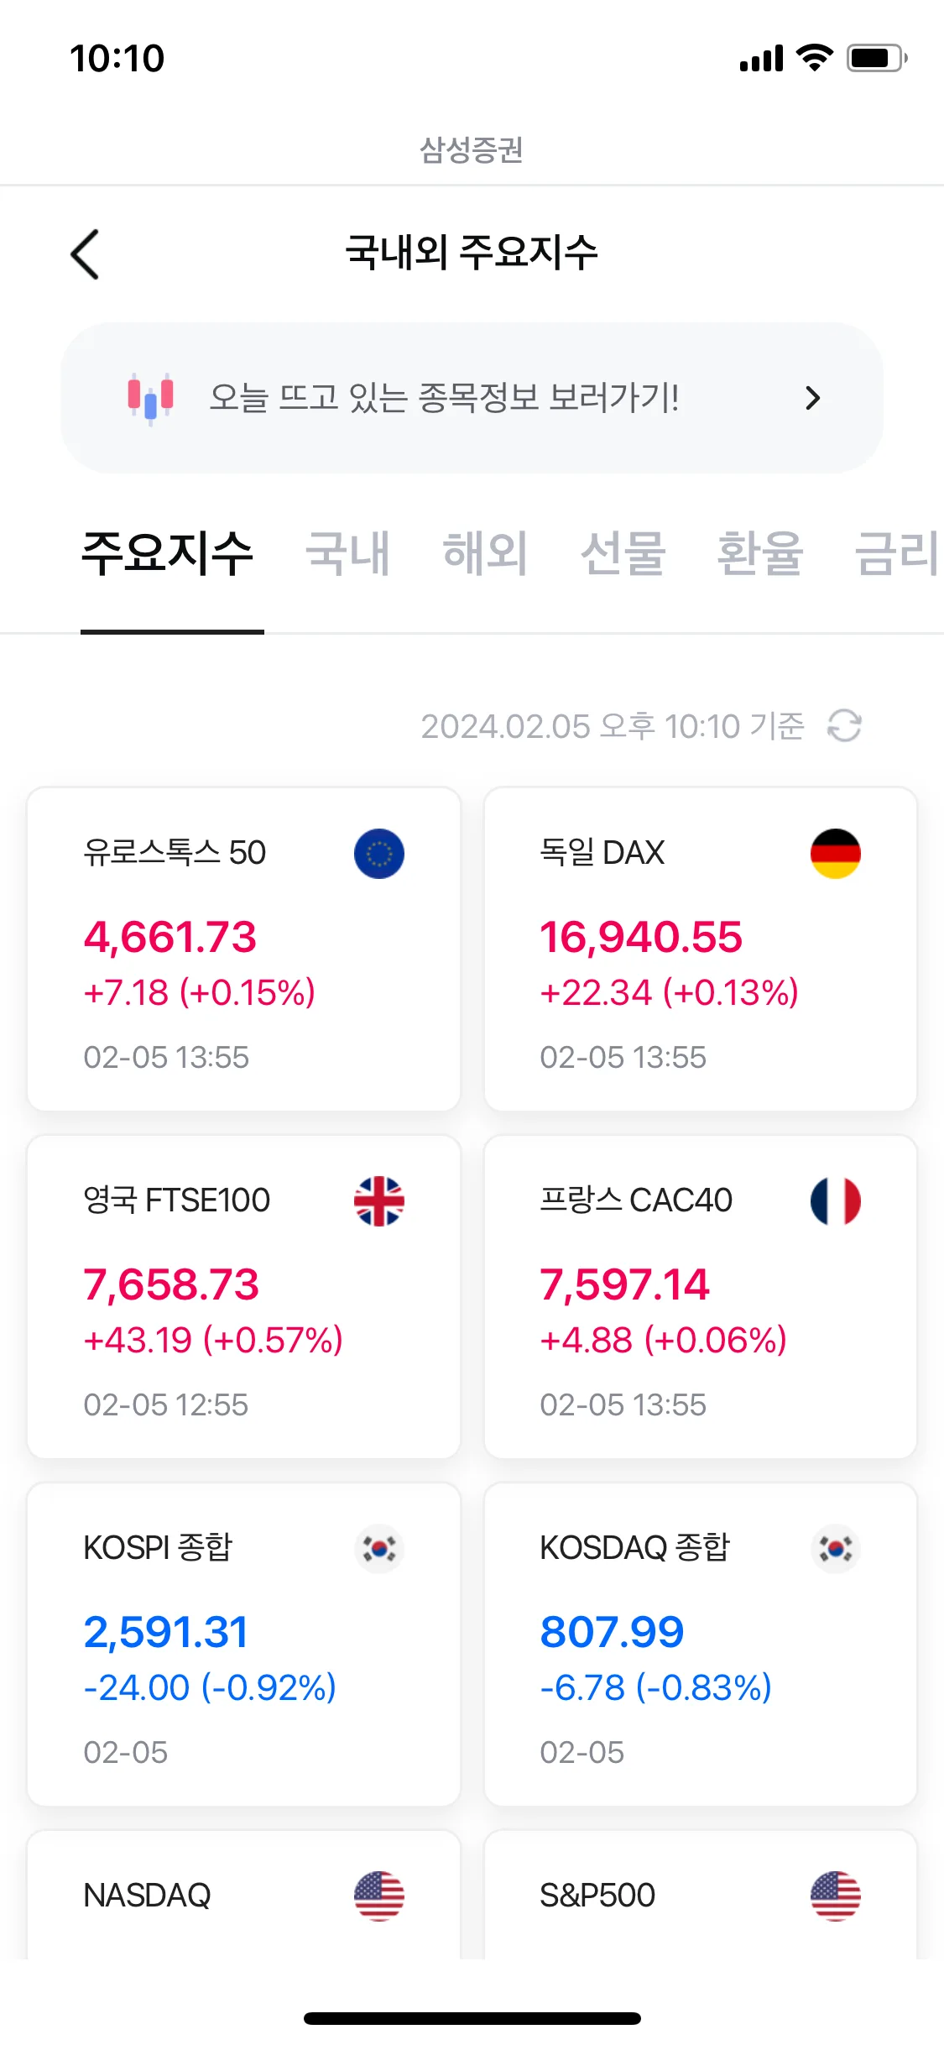Open 오늘 뜨고 있는 종목정보 banner
Screen dimensions: 944x2045
(472, 398)
